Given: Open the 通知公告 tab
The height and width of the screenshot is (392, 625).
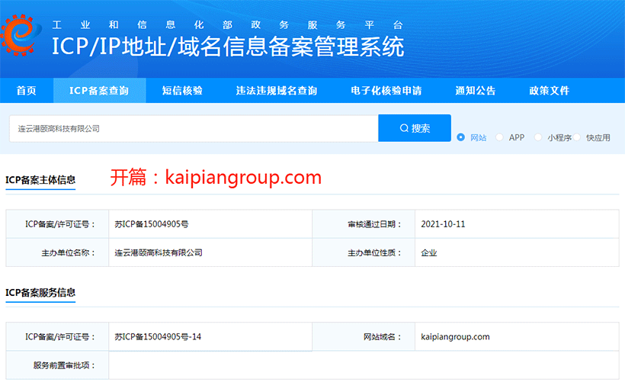Looking at the screenshot, I should 475,91.
